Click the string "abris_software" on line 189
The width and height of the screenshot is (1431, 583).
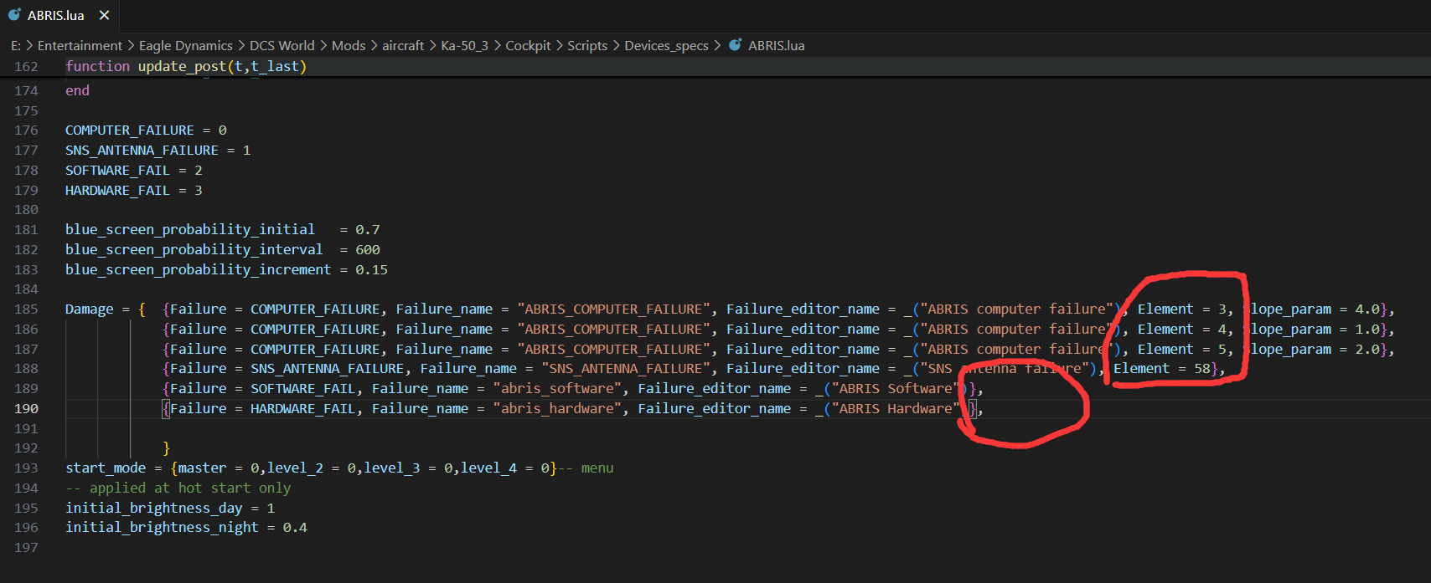(557, 388)
